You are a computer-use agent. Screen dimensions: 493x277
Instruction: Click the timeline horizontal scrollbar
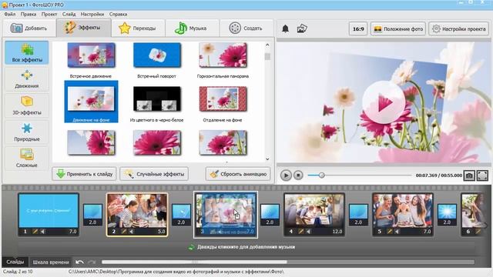pyautogui.click(x=194, y=262)
